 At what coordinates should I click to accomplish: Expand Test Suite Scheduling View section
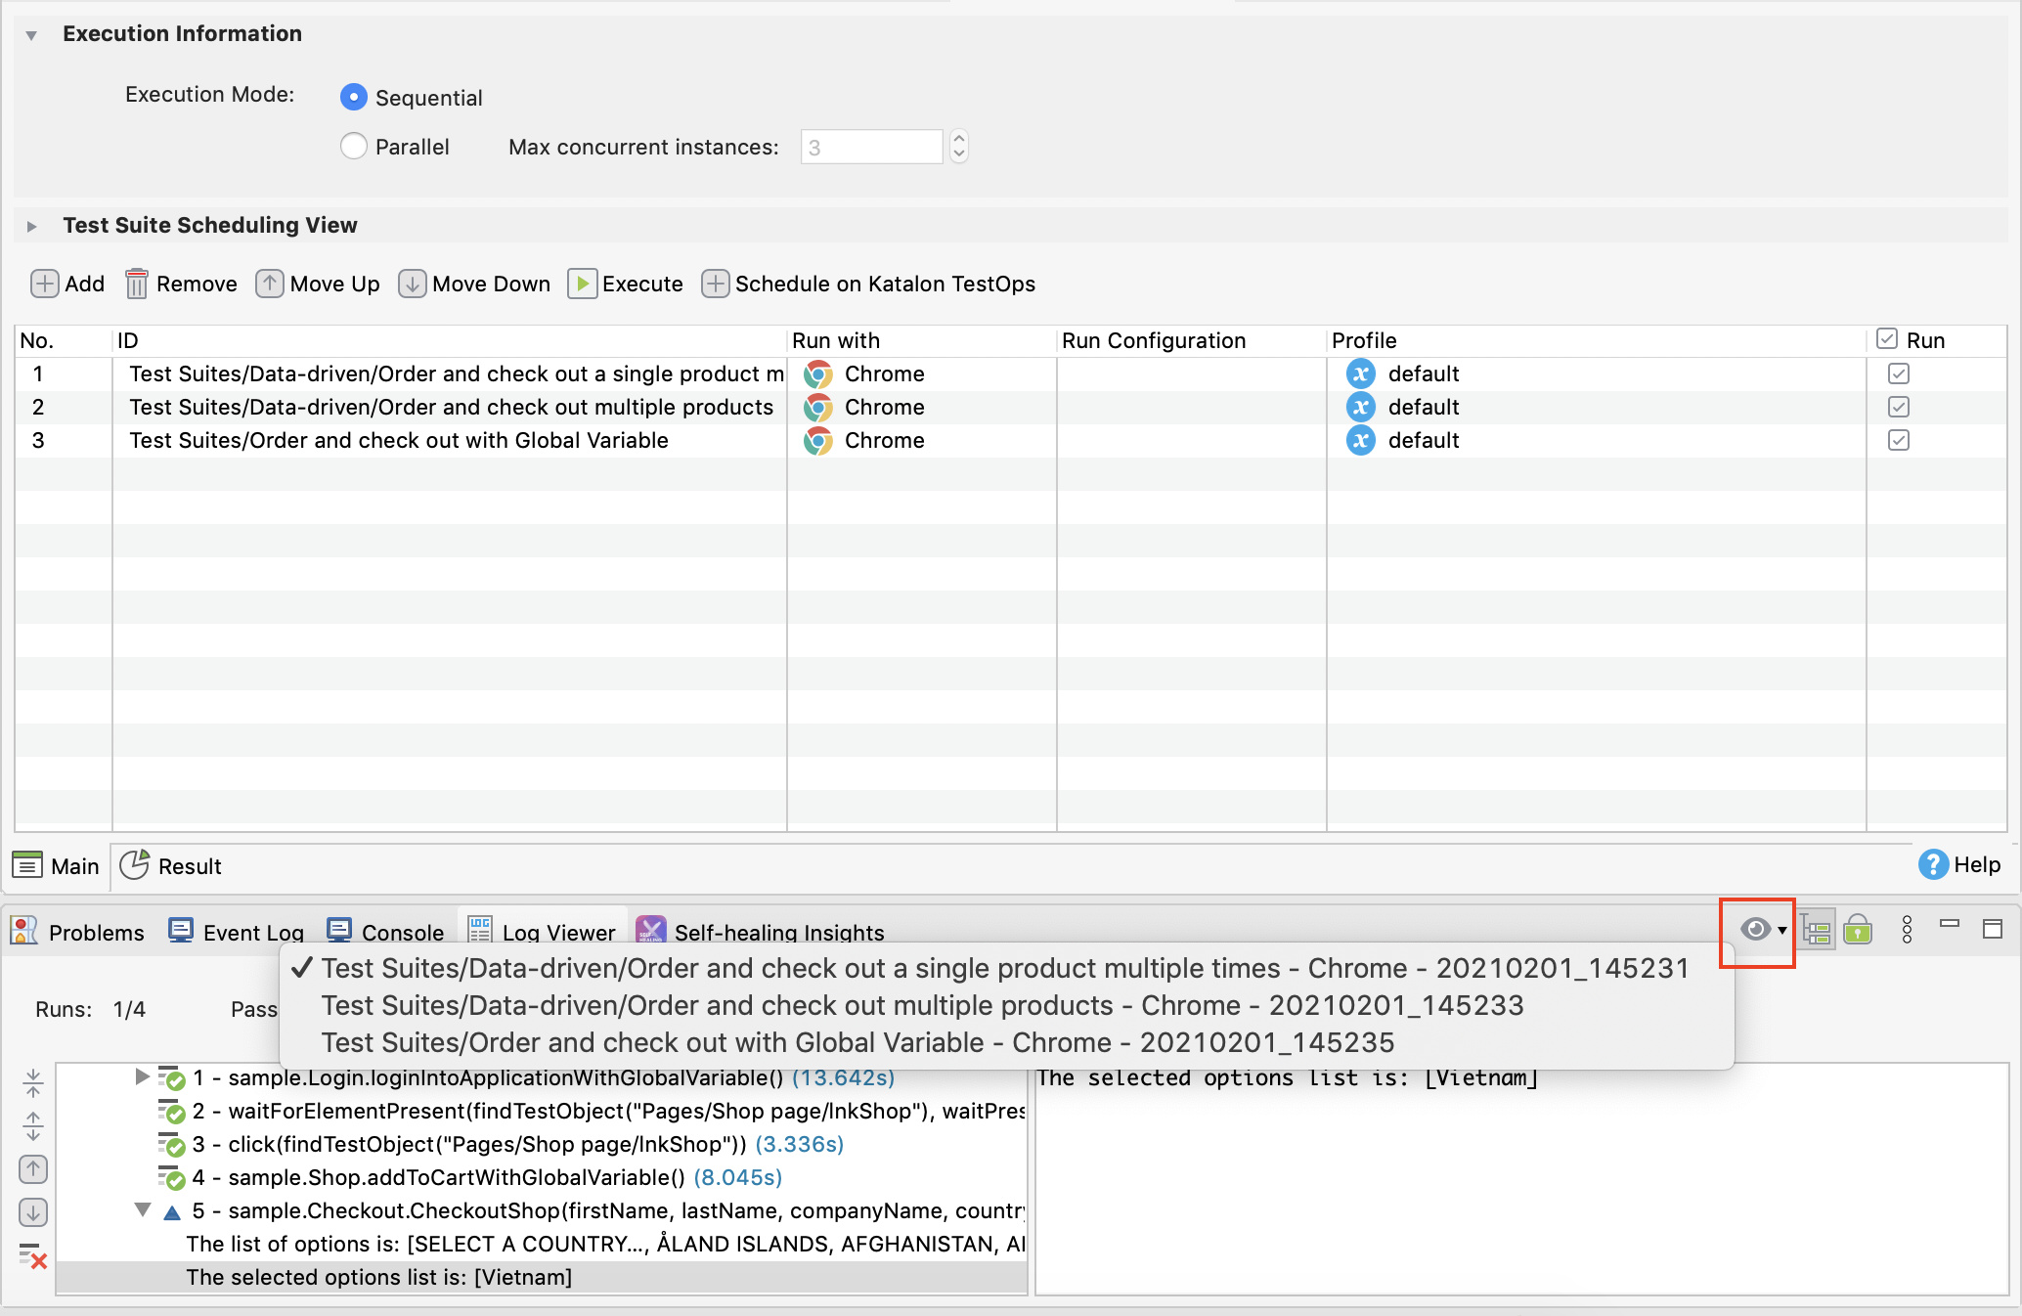pos(32,226)
